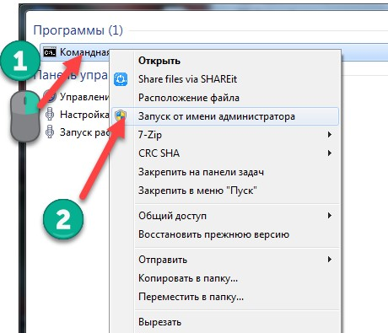Open the Запуск рас search result
Image resolution: width=388 pixels, height=333 pixels.
coord(84,132)
